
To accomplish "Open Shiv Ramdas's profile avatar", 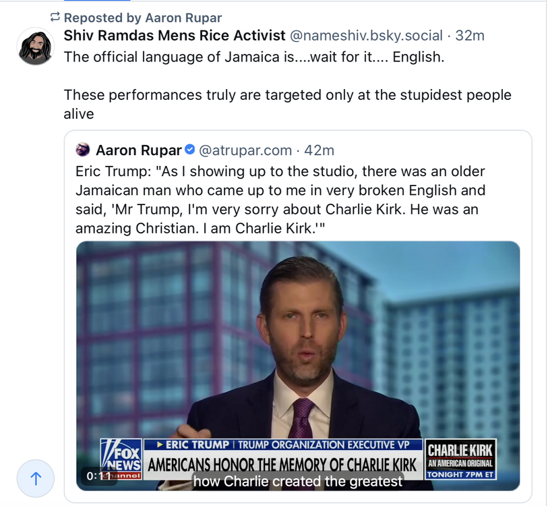I will (36, 47).
